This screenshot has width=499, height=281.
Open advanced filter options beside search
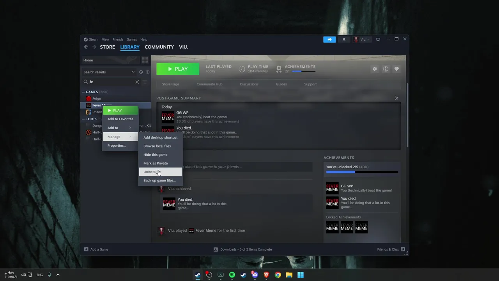point(145,82)
